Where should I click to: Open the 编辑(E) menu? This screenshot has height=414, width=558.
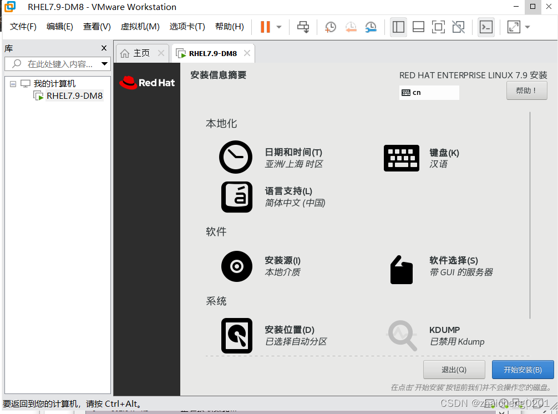coord(60,27)
